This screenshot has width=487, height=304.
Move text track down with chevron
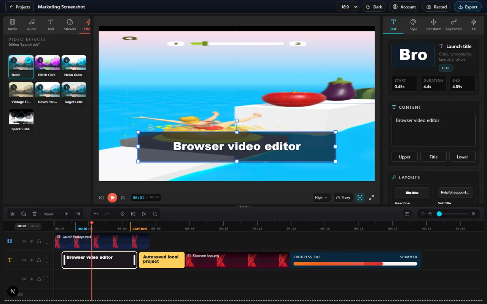click(x=47, y=263)
